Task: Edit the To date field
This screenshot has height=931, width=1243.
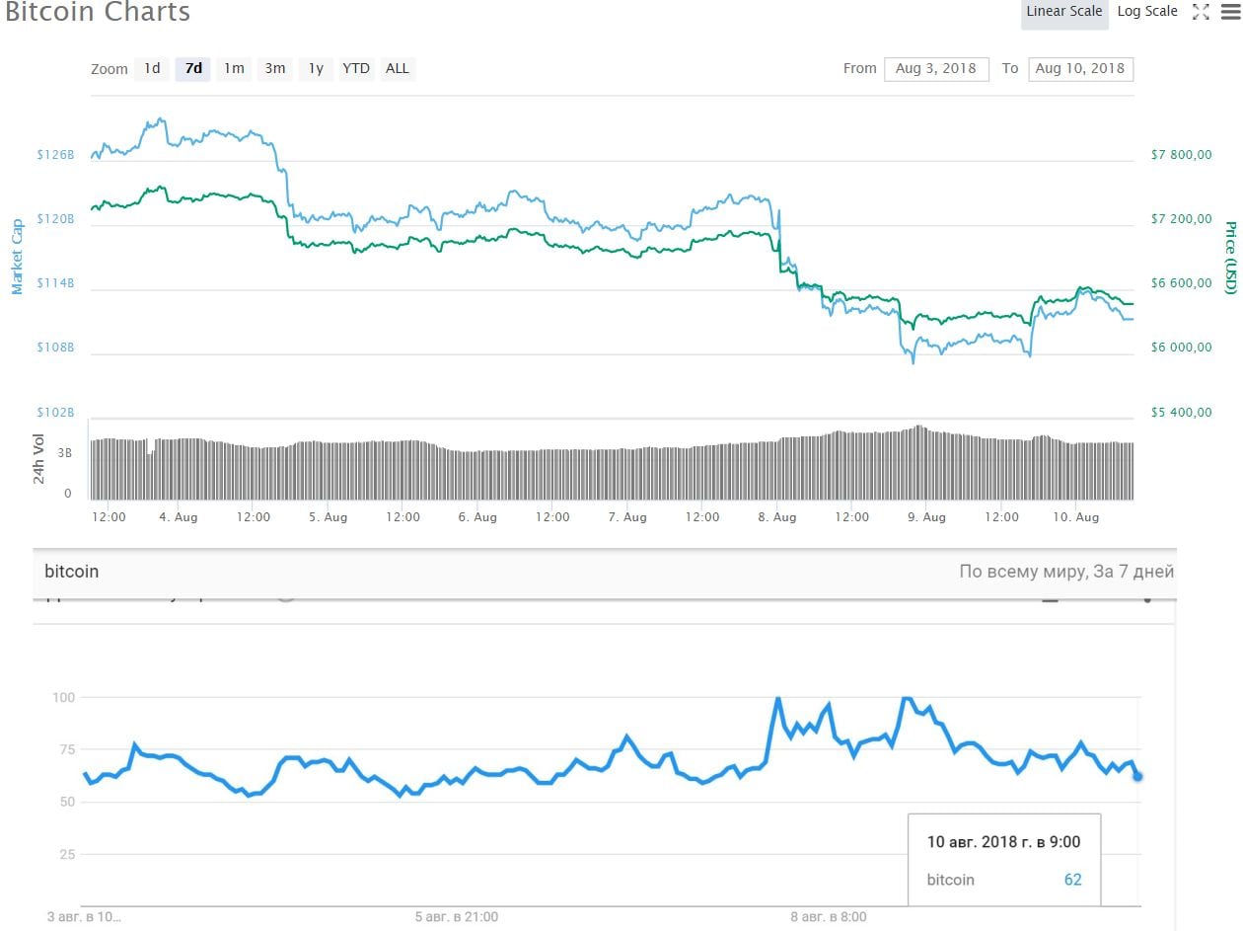Action: [1080, 68]
